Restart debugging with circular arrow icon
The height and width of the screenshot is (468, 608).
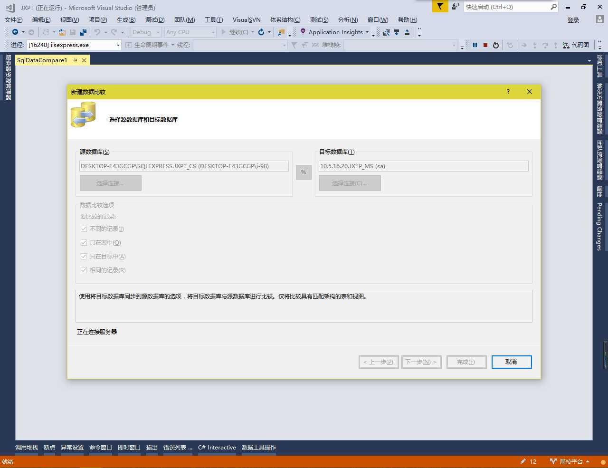pos(496,45)
